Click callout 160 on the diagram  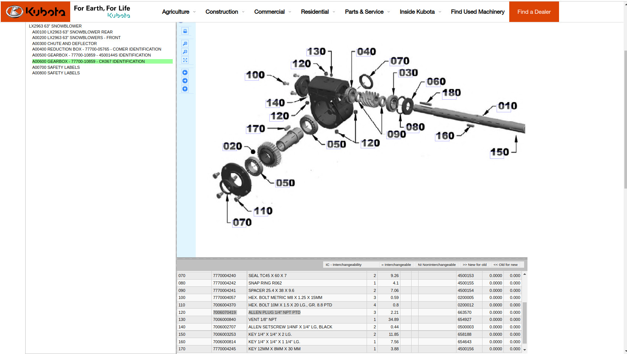[x=445, y=136]
